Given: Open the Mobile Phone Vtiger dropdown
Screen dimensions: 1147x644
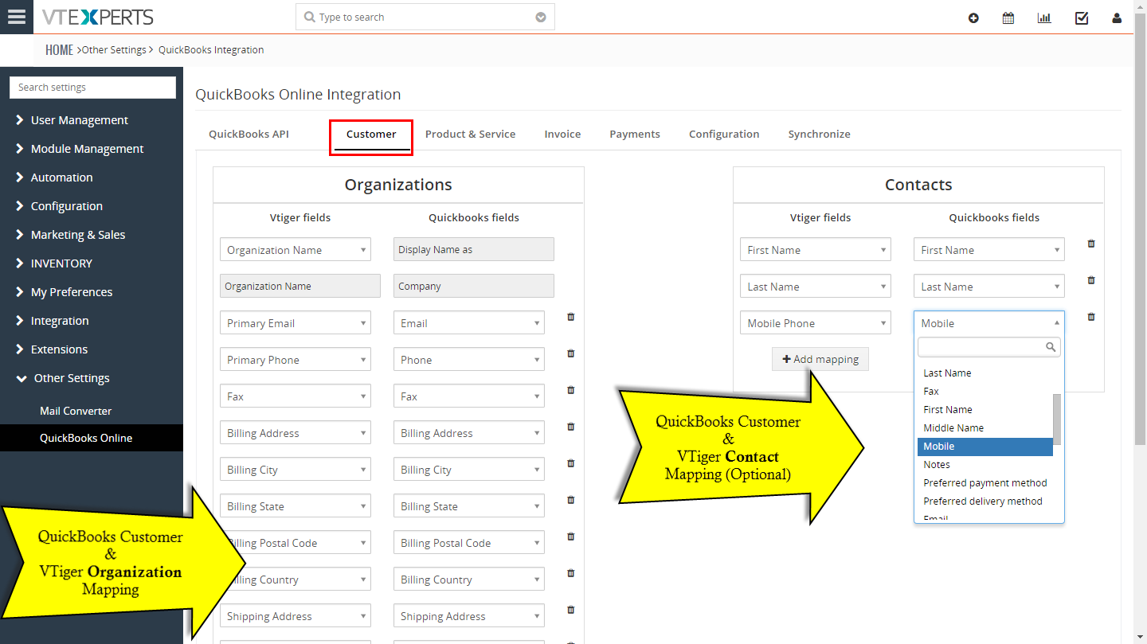Looking at the screenshot, I should (816, 322).
